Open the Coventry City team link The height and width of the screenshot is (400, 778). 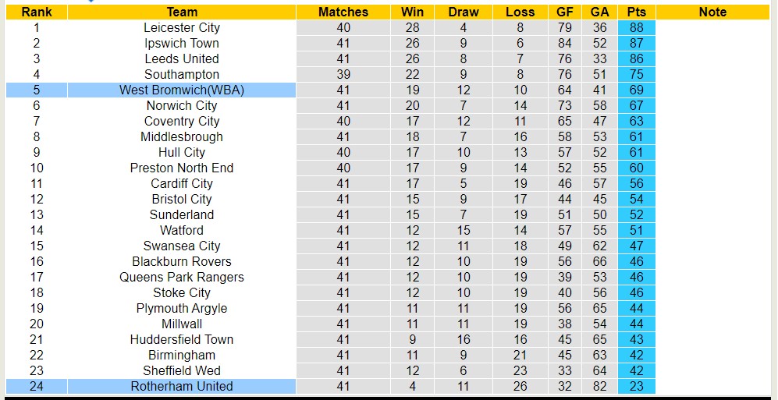point(182,121)
